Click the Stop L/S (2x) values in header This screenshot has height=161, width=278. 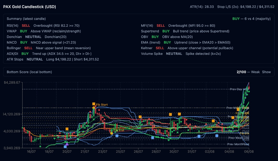point(246,7)
